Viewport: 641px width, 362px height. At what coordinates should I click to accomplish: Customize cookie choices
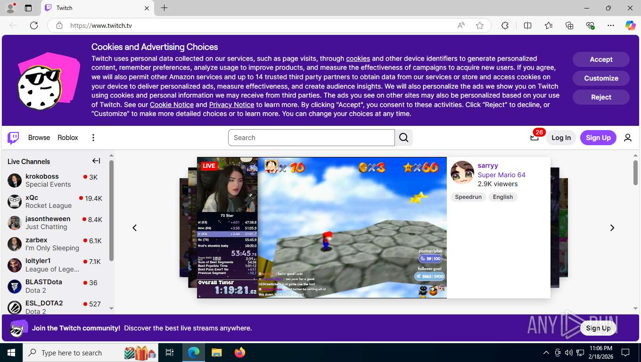click(x=601, y=78)
